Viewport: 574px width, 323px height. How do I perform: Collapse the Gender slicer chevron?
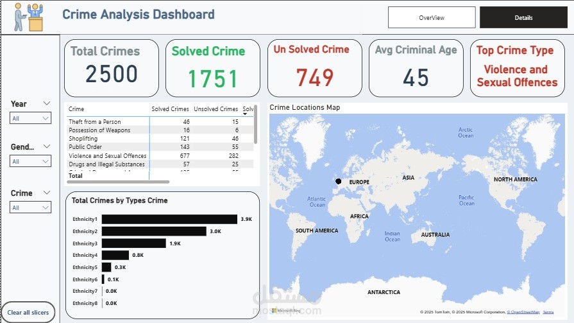(x=46, y=146)
